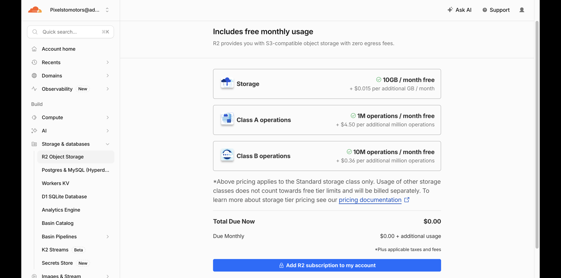The height and width of the screenshot is (278, 561).
Task: Expand the Observability chevron
Action: 108,89
